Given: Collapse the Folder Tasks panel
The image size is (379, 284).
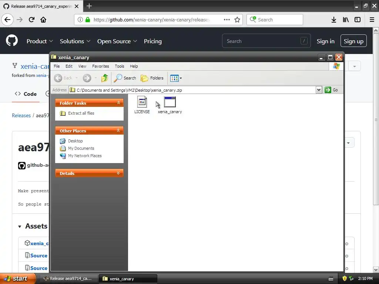Looking at the screenshot, I should click(x=118, y=103).
